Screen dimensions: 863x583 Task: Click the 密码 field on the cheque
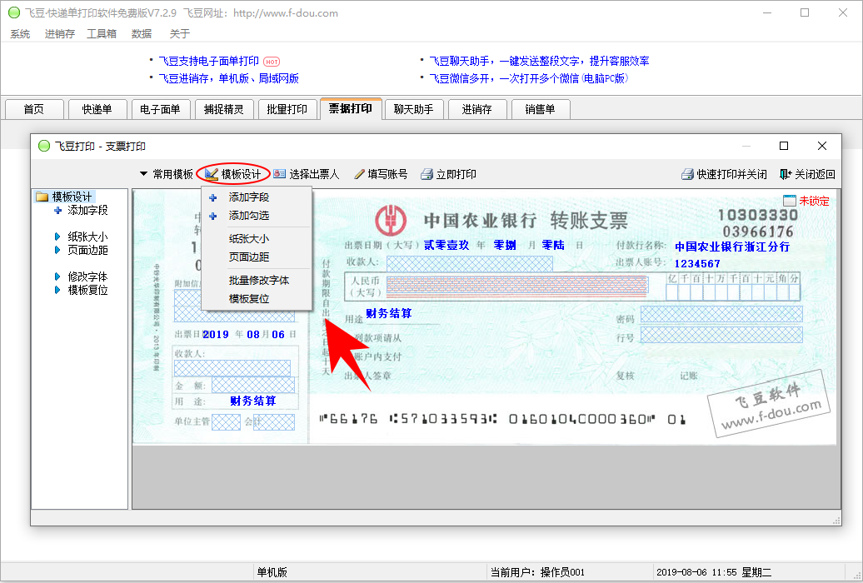pyautogui.click(x=721, y=314)
